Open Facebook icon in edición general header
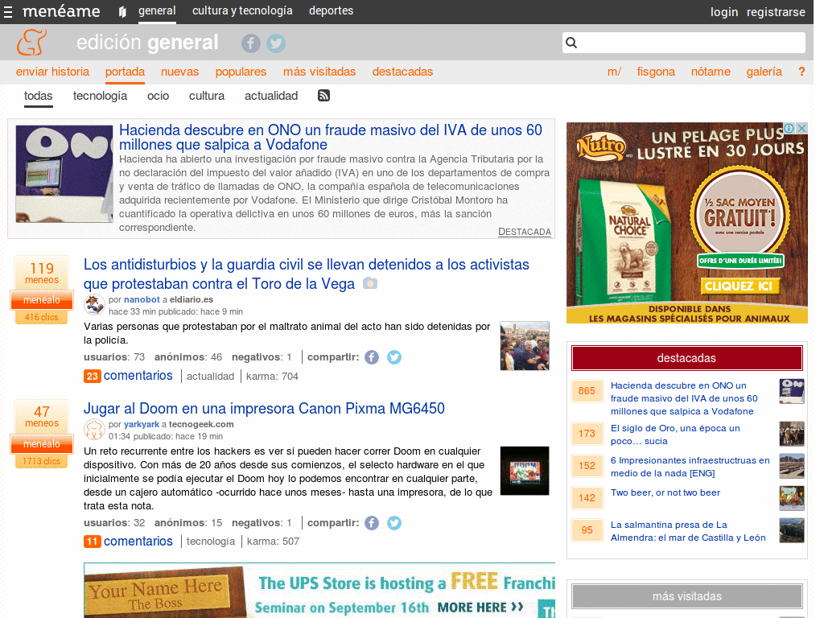The height and width of the screenshot is (618, 824). [251, 43]
